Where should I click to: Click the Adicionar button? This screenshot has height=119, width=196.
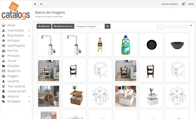coord(44,26)
